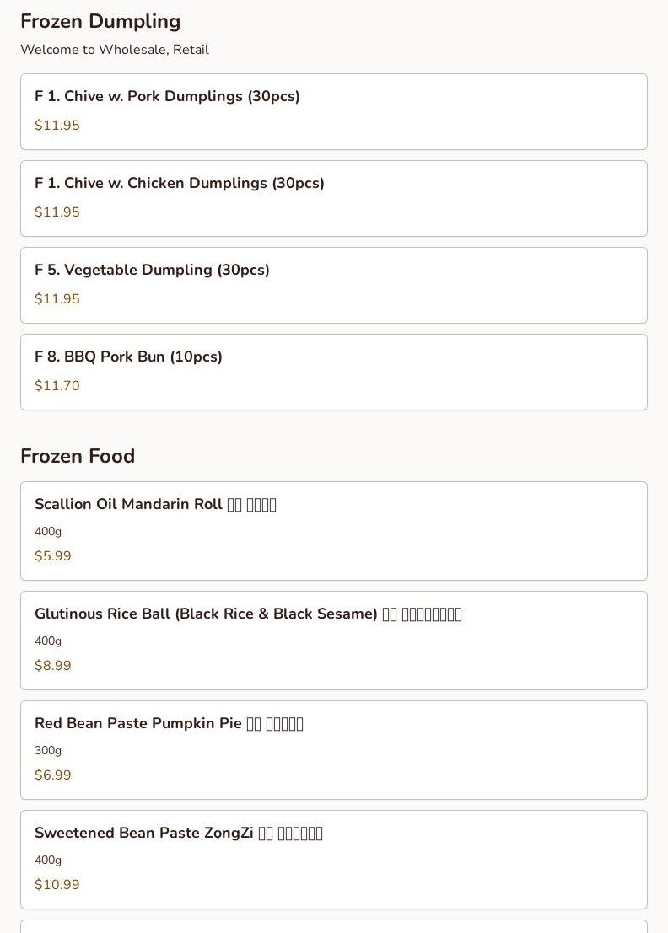Click the $10.99 ZongZi price
Image resolution: width=668 pixels, height=933 pixels.
pos(57,884)
